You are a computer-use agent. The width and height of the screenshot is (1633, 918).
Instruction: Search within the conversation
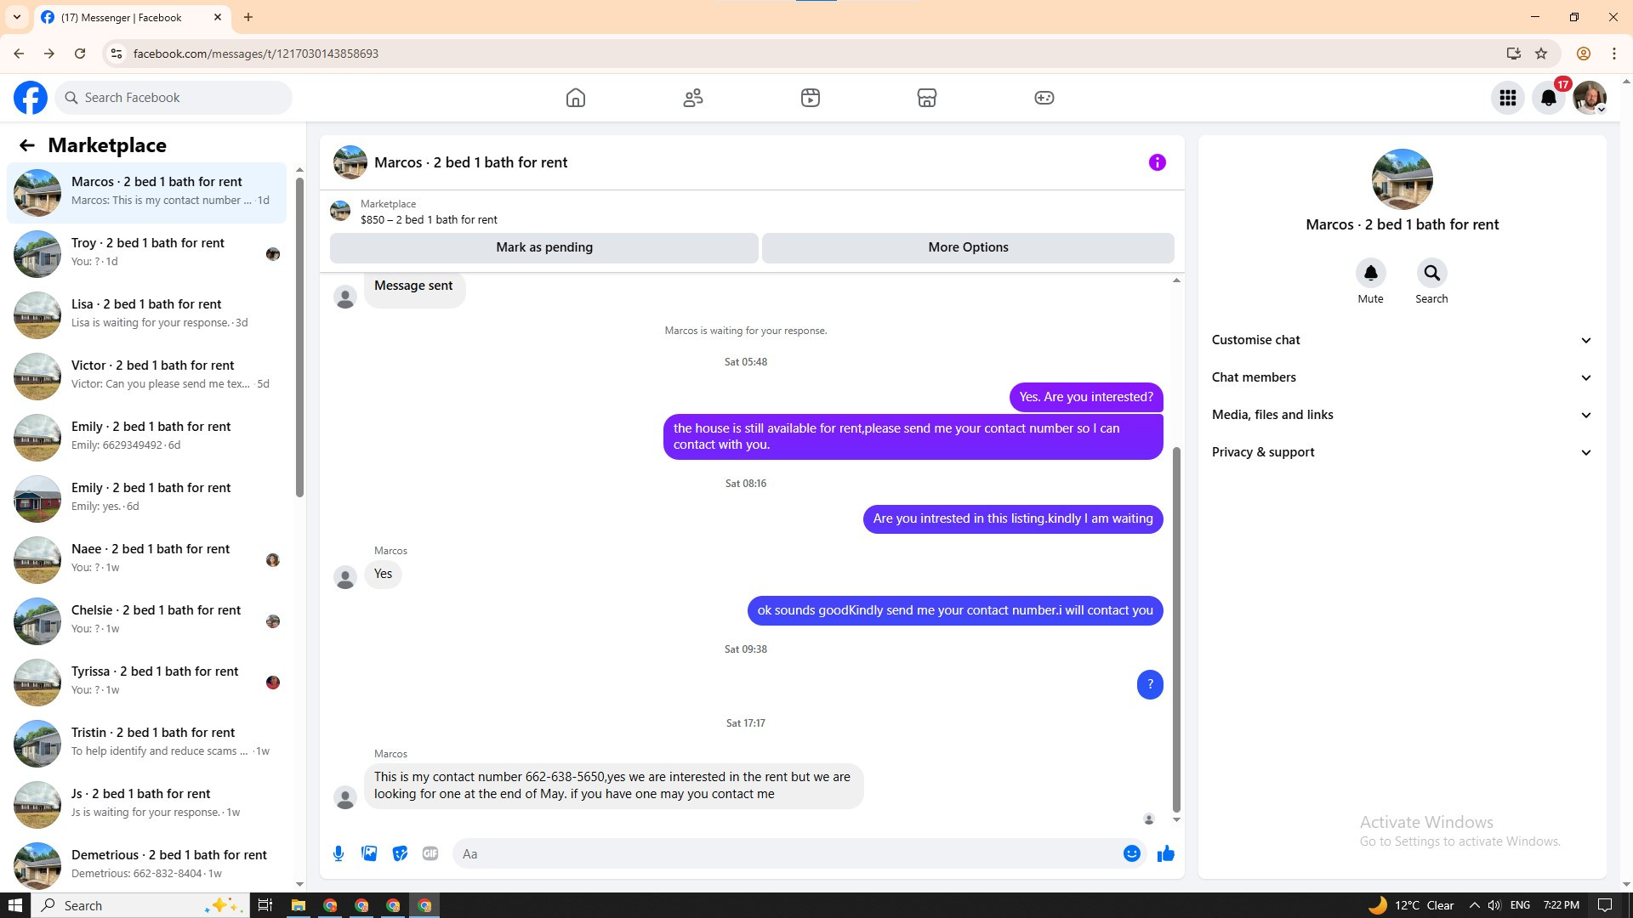1431,274
